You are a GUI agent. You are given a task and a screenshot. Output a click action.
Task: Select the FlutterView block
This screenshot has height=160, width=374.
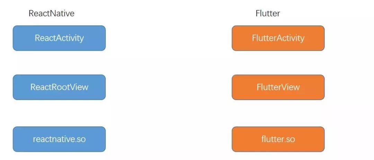(278, 87)
